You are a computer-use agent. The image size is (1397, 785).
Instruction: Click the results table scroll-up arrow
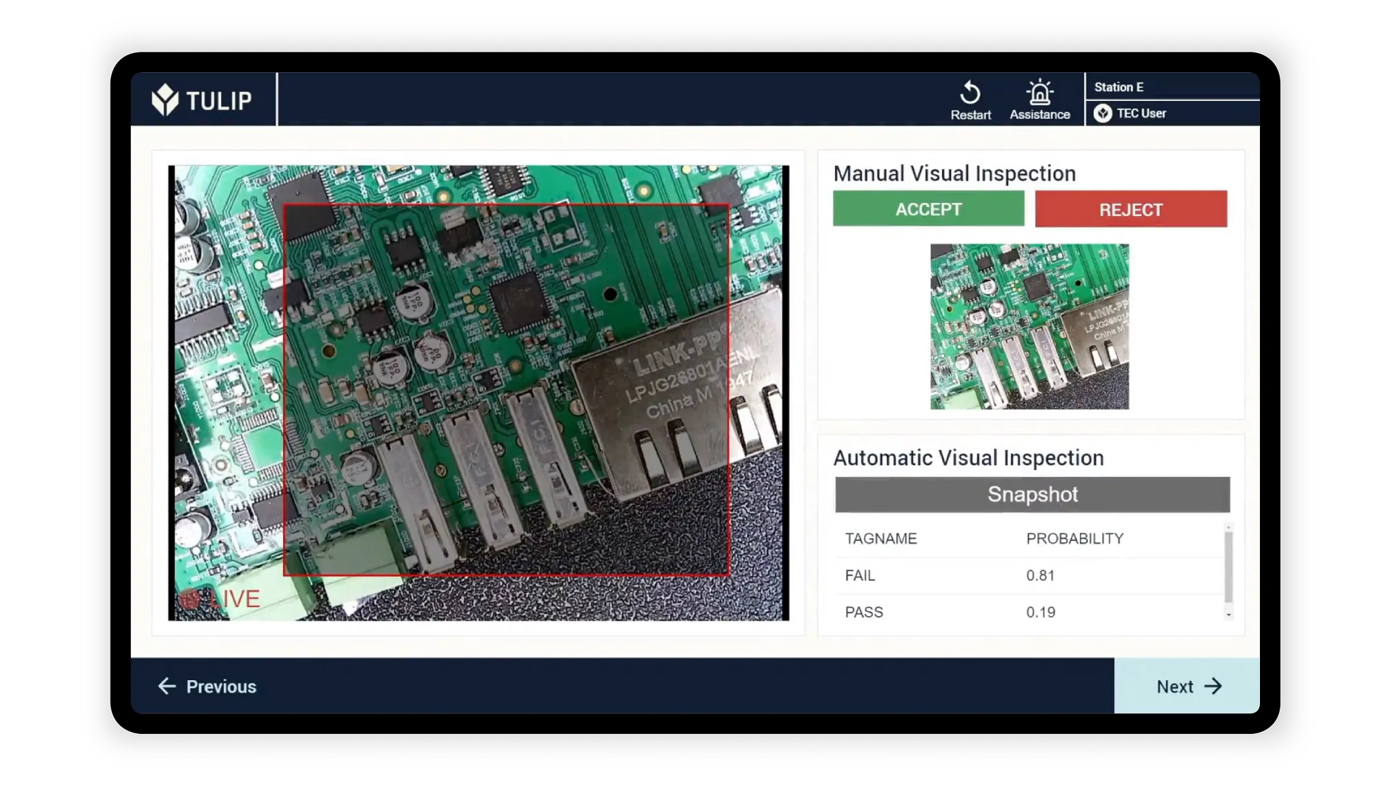1229,528
